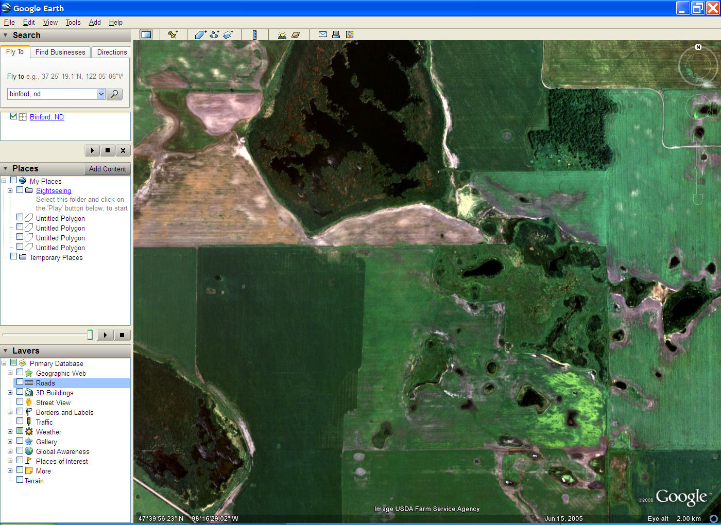
Task: Print the current view icon
Action: pyautogui.click(x=336, y=34)
